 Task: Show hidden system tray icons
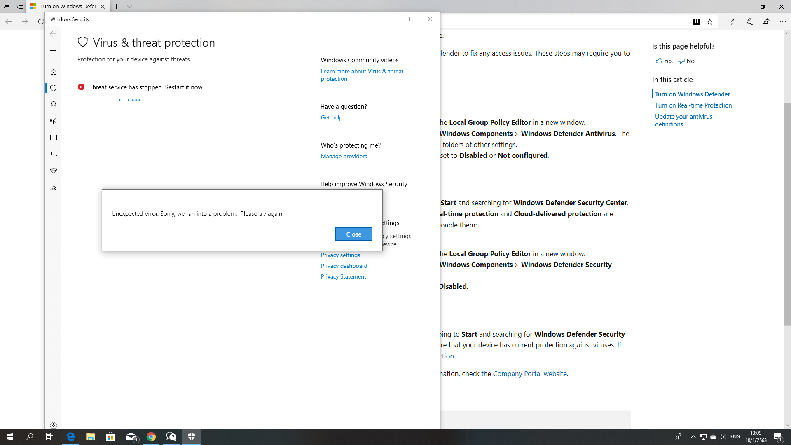tap(693, 437)
